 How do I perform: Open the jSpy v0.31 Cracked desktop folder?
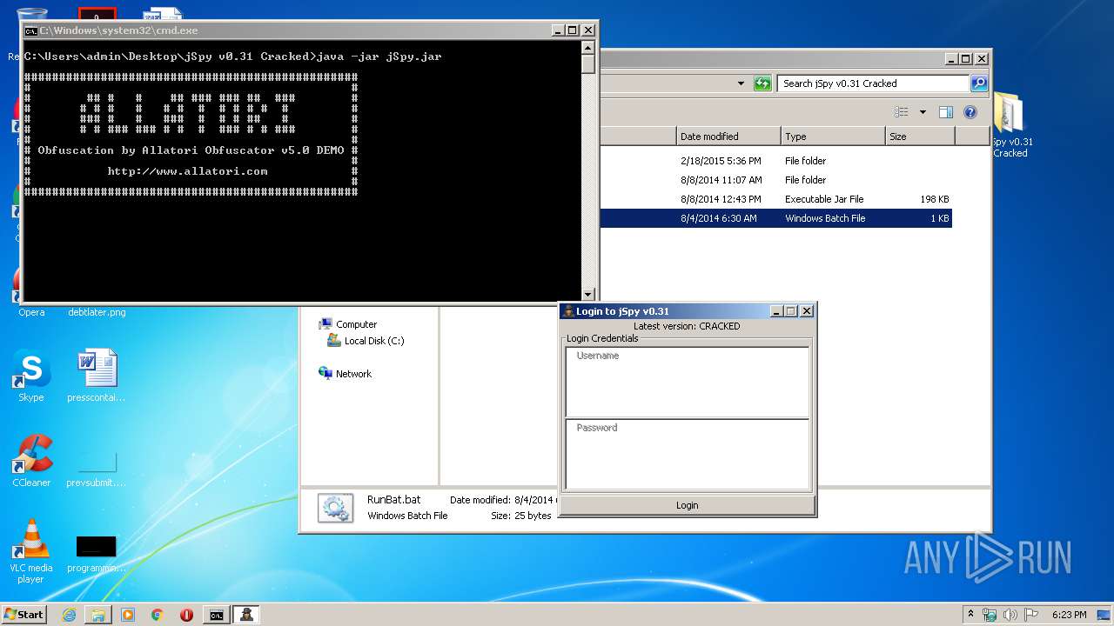point(1010,126)
